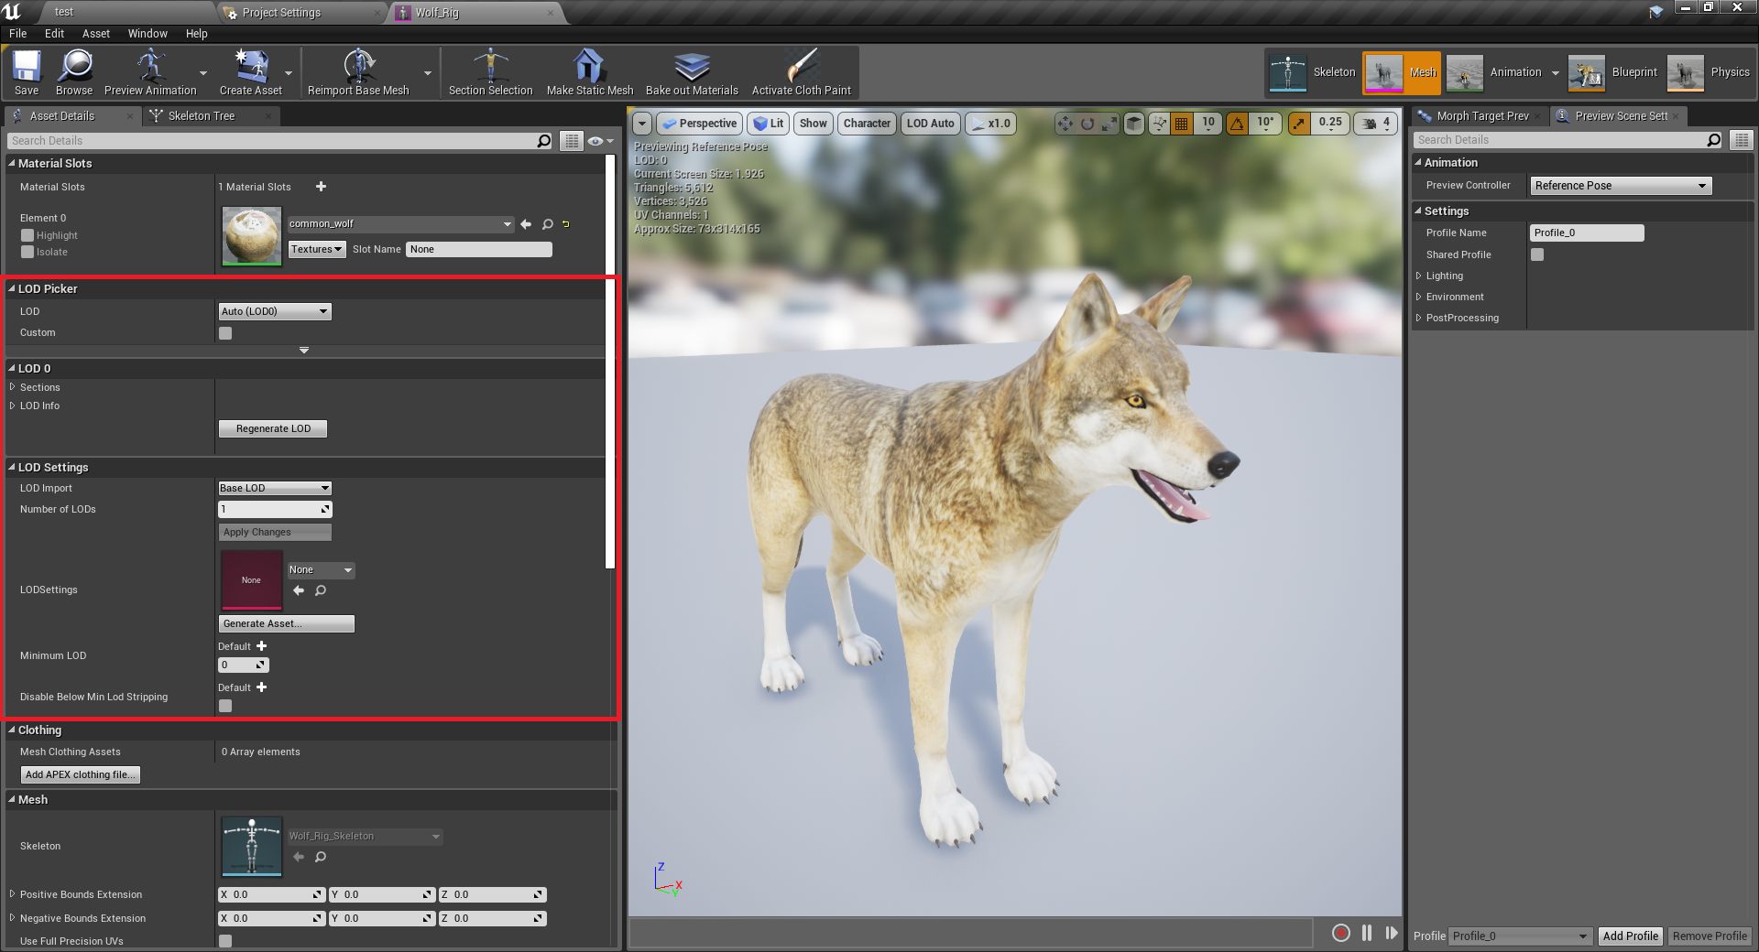Check the Highlight option for Element 0

tap(27, 235)
